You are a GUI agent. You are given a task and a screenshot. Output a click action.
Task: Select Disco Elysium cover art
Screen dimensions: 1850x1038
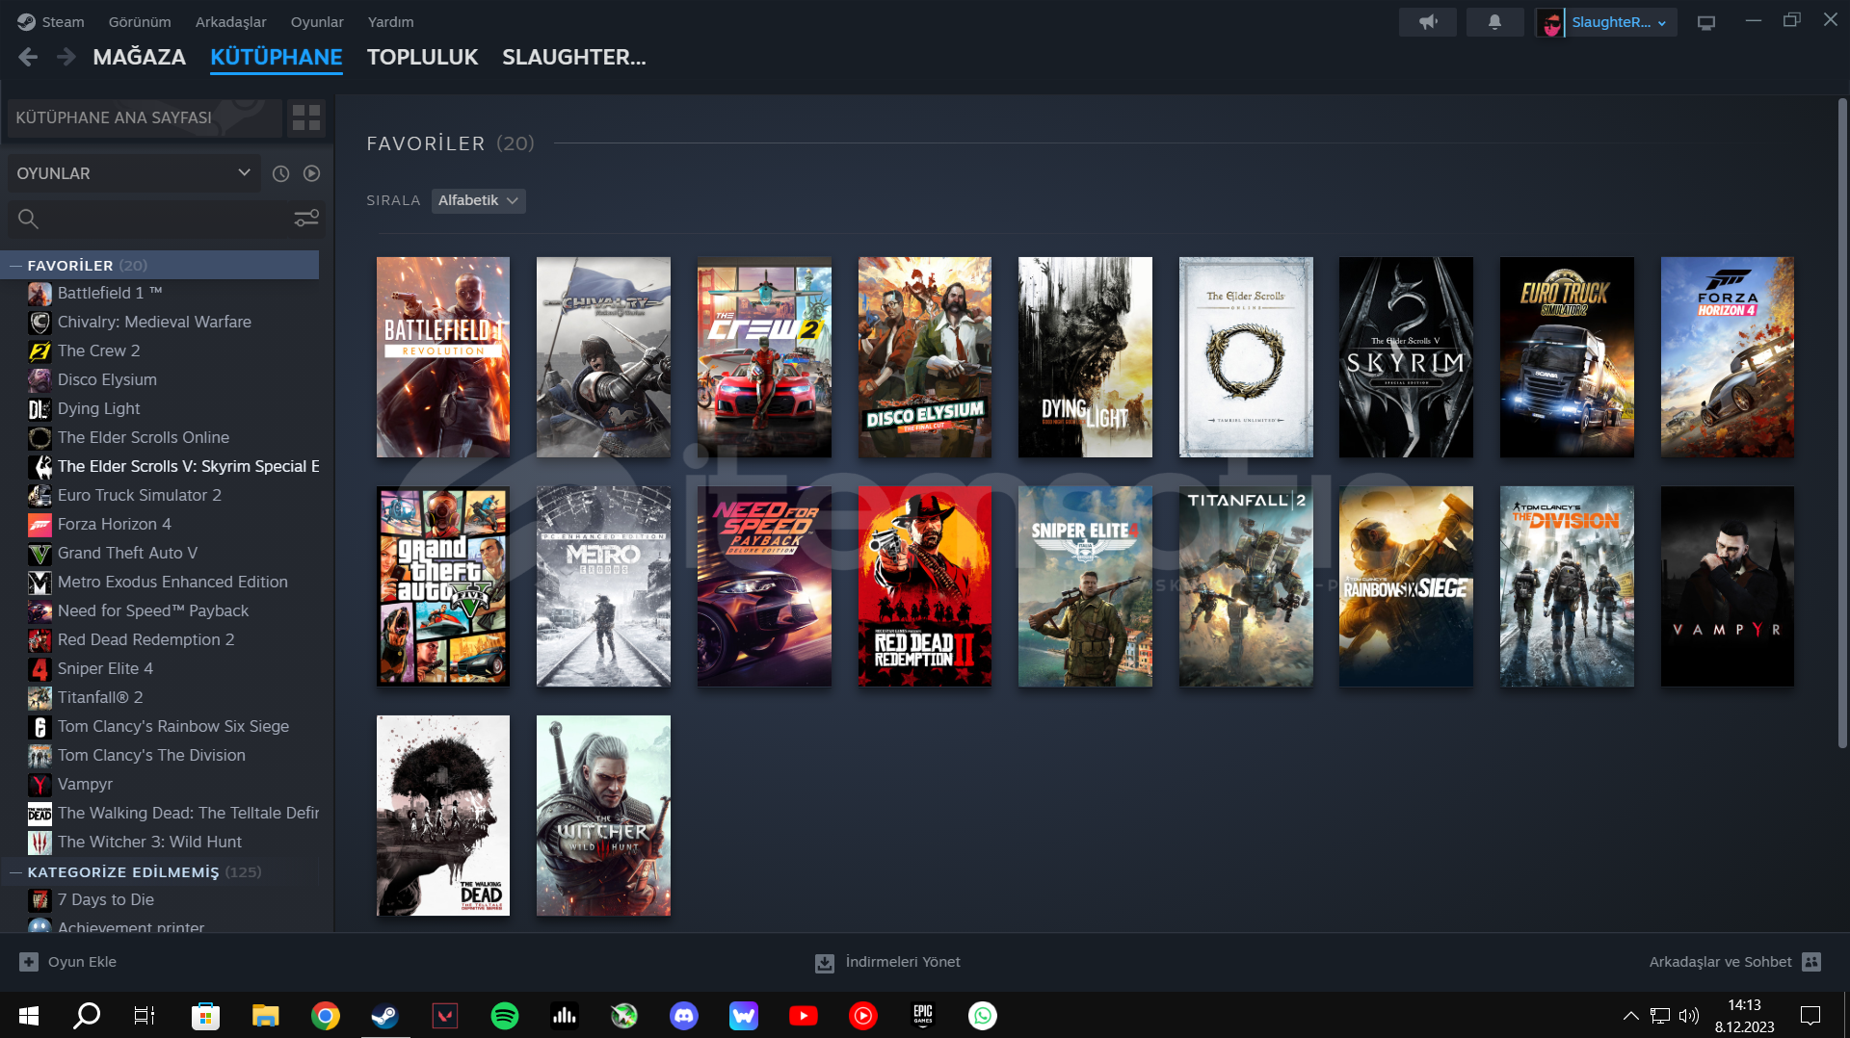tap(925, 357)
